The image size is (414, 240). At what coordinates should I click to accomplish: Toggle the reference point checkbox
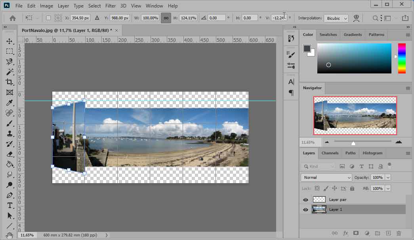click(x=48, y=18)
